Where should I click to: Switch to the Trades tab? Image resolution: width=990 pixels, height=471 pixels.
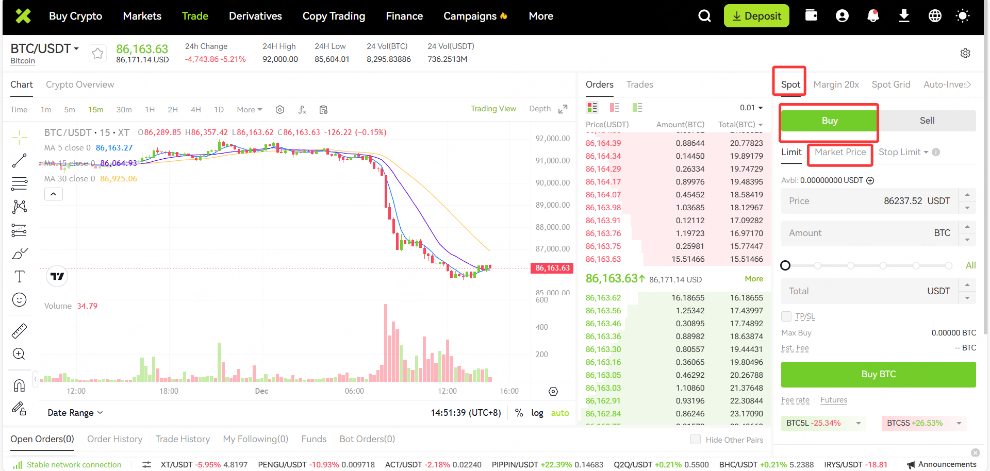click(x=639, y=85)
